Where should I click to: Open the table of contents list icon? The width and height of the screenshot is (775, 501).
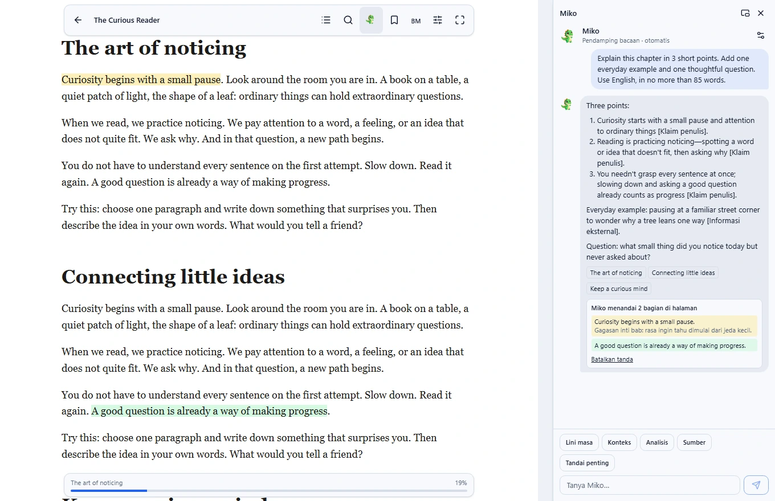[x=326, y=20]
